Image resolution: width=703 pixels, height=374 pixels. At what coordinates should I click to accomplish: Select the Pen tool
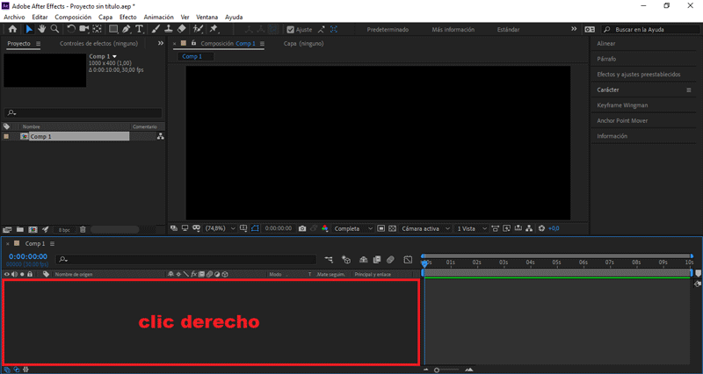(127, 29)
